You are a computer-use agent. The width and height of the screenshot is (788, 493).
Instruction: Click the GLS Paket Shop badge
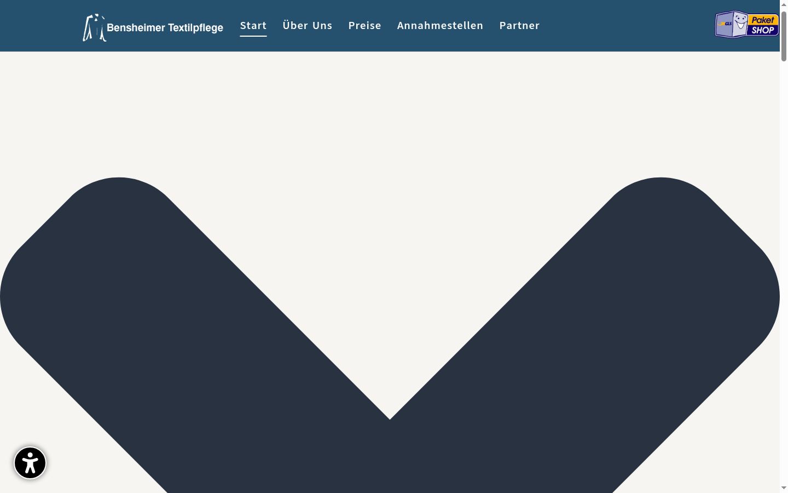tap(746, 25)
